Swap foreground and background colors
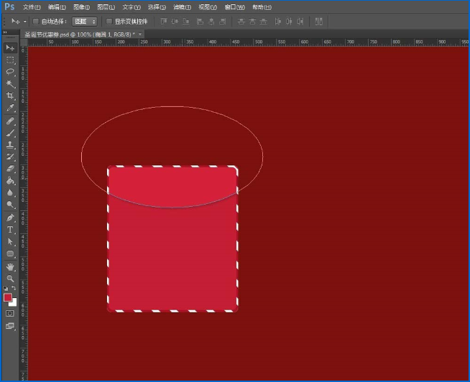 pyautogui.click(x=14, y=288)
